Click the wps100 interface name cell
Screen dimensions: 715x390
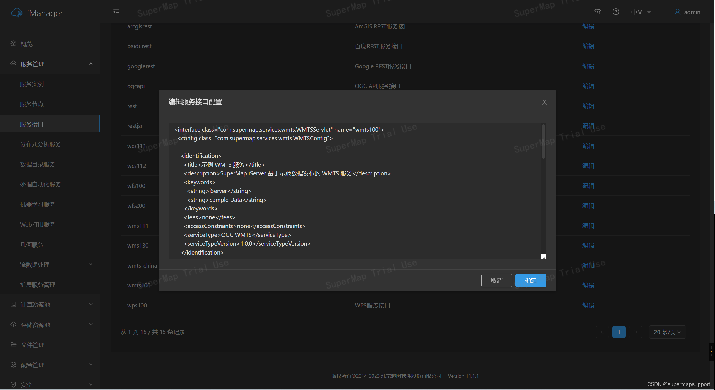tap(137, 305)
